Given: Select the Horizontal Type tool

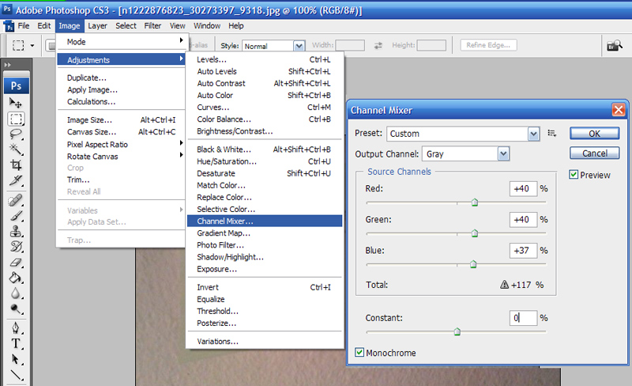Looking at the screenshot, I should coord(16,343).
